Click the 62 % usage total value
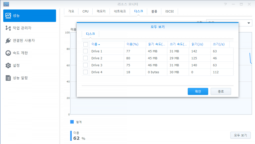The height and width of the screenshot is (144, 255). [79, 138]
